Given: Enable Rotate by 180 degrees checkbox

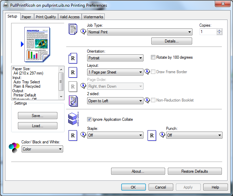Looking at the screenshot, I should (x=153, y=57).
